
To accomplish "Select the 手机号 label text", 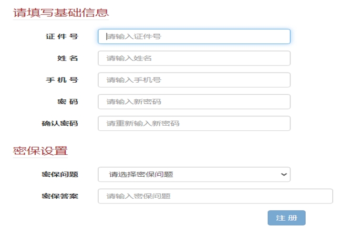I will (62, 80).
